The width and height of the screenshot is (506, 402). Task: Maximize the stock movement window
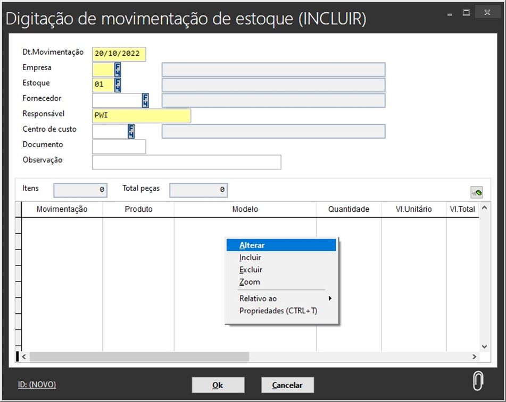(466, 13)
